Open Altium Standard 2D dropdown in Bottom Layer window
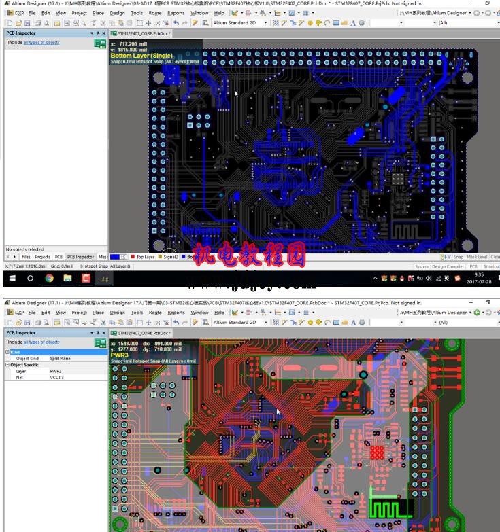This screenshot has height=532, width=500. pyautogui.click(x=265, y=23)
